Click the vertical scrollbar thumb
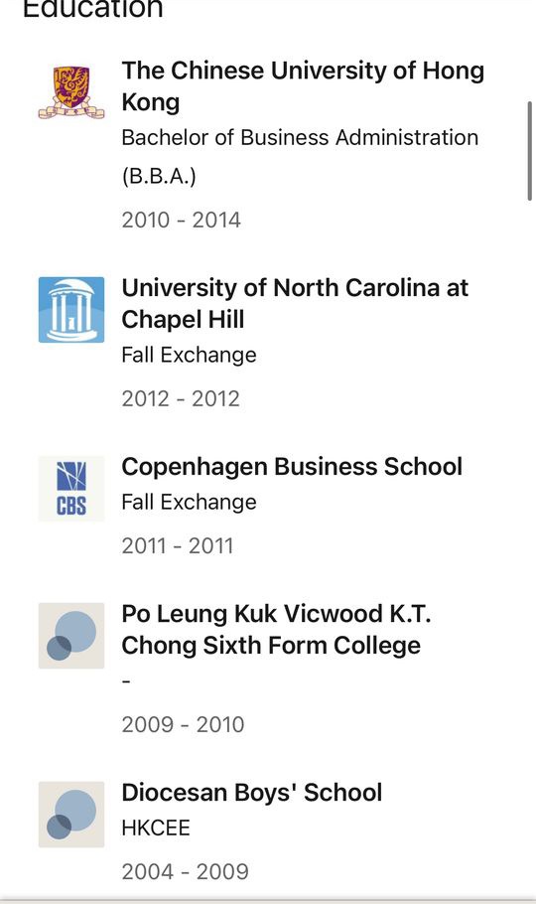This screenshot has width=536, height=904. (x=530, y=151)
